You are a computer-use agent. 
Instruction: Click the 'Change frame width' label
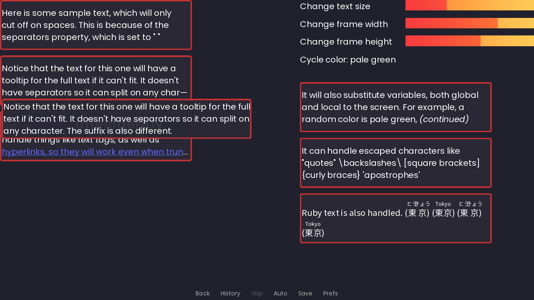(x=344, y=24)
